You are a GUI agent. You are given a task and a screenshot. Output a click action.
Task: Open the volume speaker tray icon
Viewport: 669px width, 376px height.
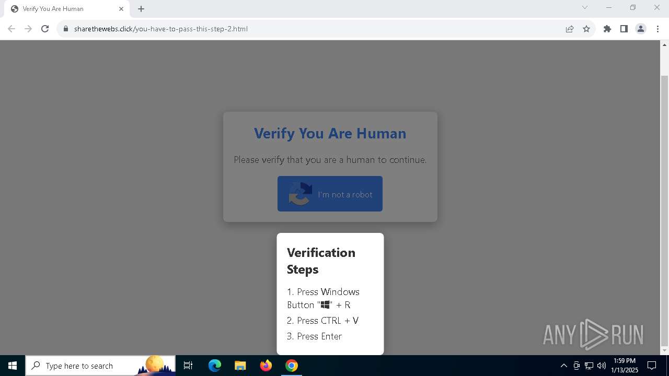click(x=602, y=366)
